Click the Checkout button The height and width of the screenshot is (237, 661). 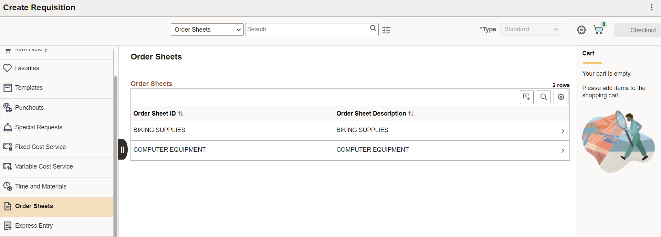tap(638, 30)
